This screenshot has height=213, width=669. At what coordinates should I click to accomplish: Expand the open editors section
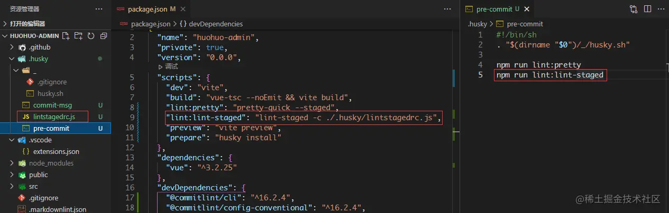click(x=56, y=24)
